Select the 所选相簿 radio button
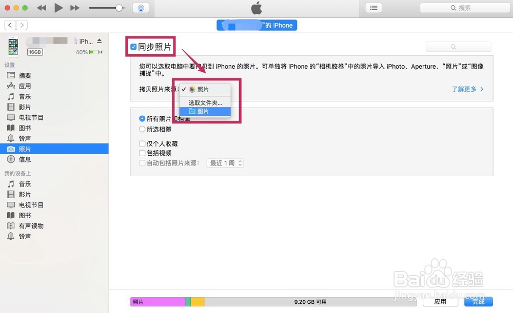Image resolution: width=513 pixels, height=313 pixels. click(142, 129)
